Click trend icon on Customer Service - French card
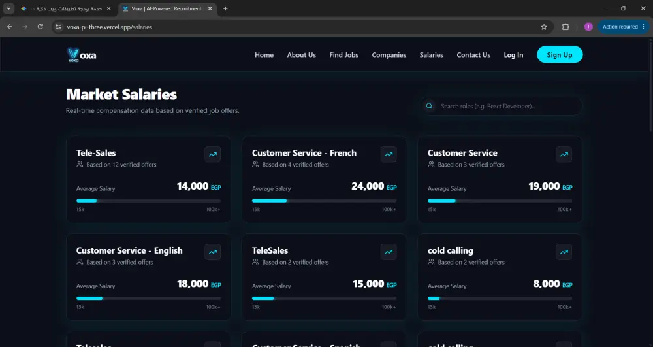 pos(389,154)
